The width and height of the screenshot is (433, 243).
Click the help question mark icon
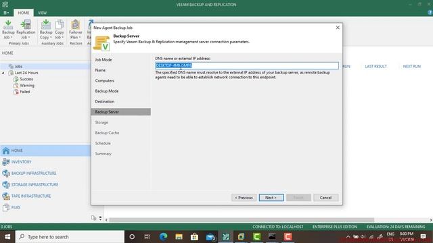(x=430, y=12)
